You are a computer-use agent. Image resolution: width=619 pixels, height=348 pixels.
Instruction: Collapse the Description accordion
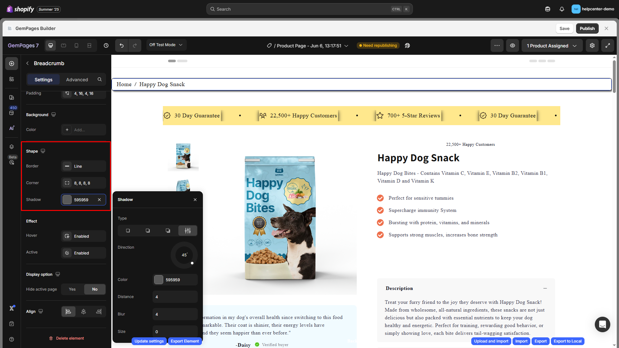545,288
